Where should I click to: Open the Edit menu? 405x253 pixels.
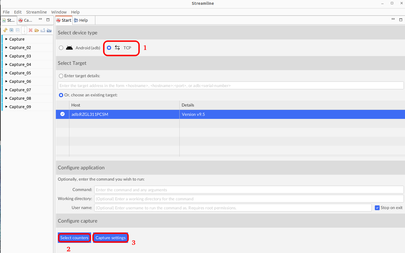(18, 12)
